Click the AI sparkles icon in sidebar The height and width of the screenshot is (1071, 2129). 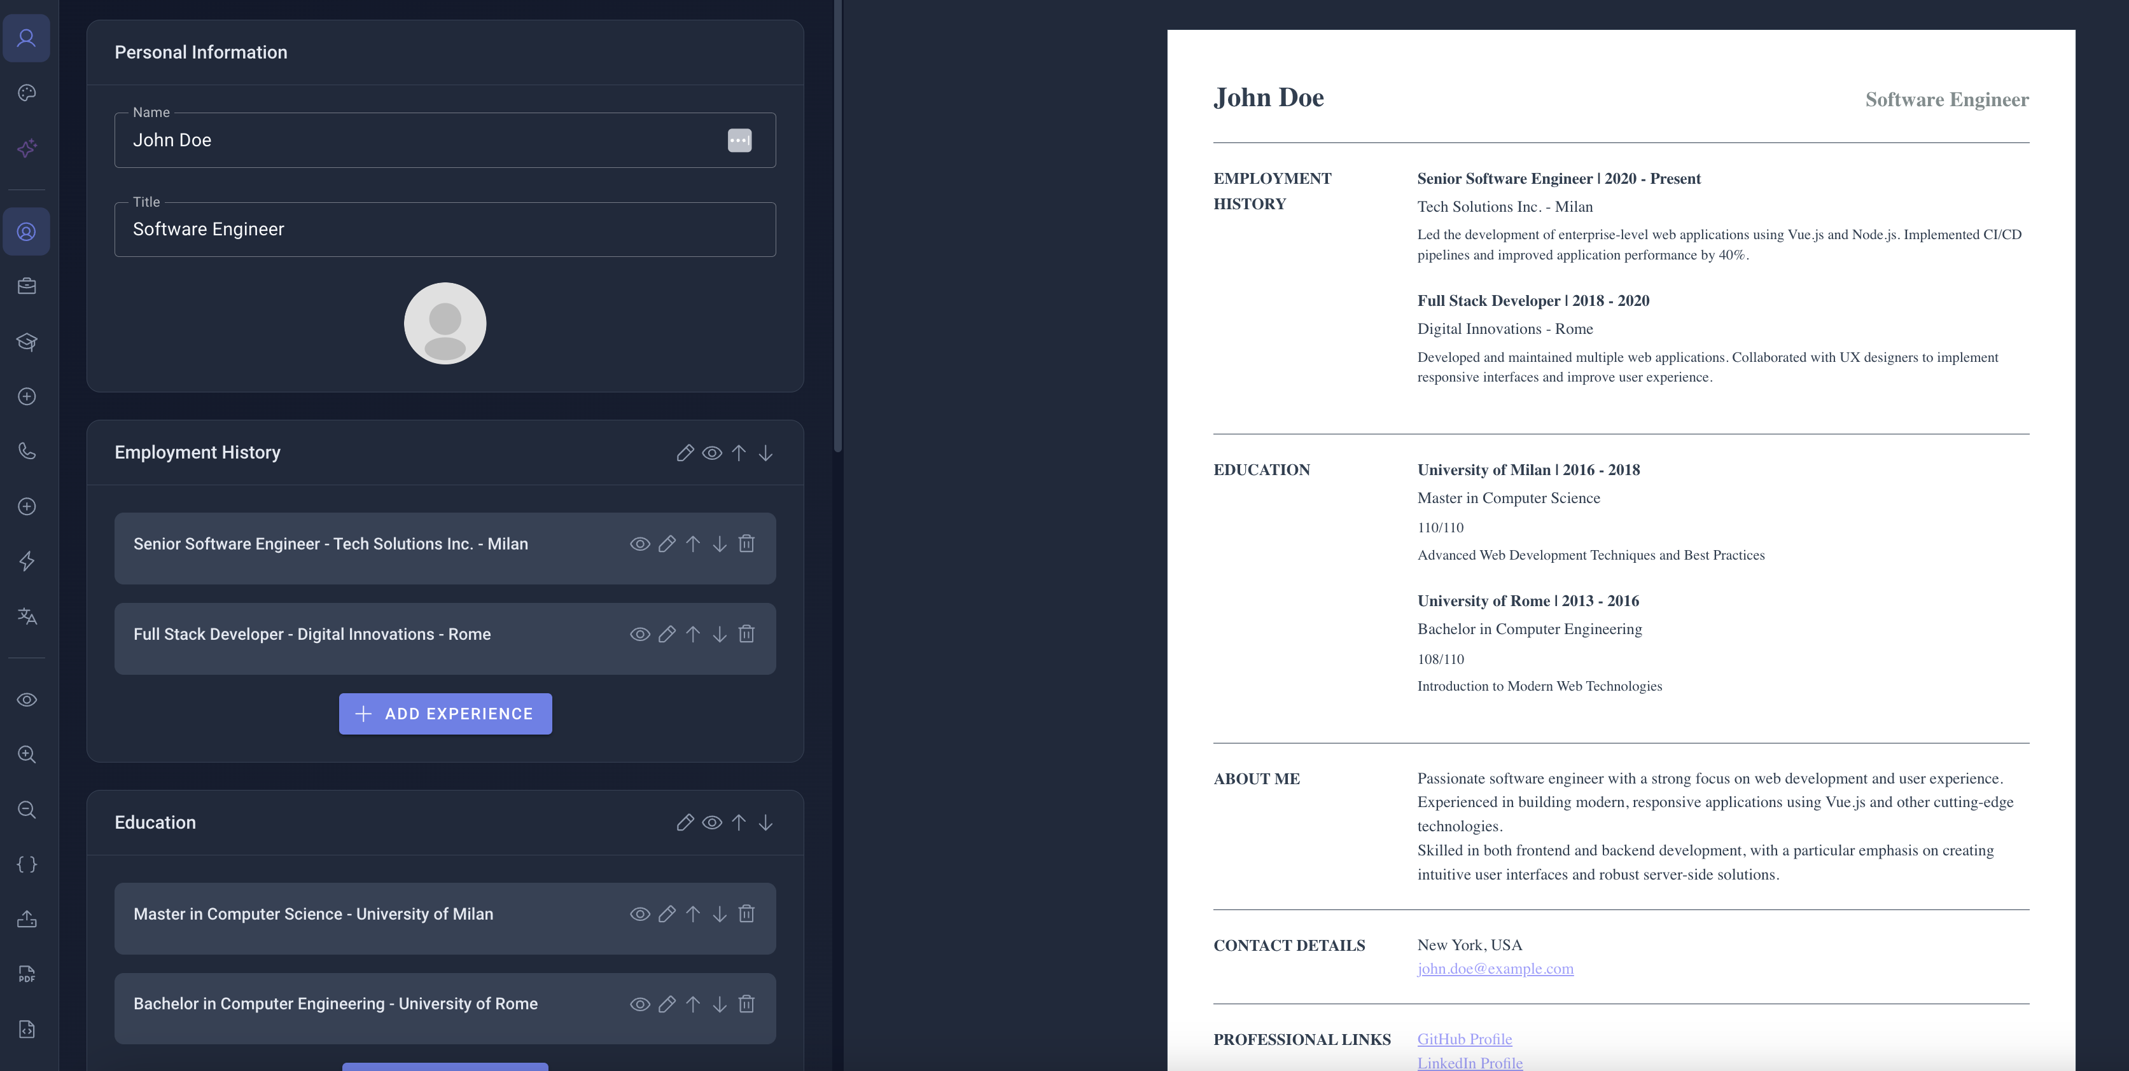click(x=27, y=148)
